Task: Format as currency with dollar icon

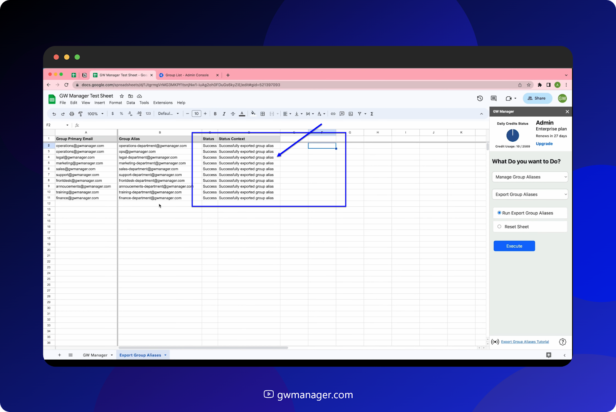Action: (x=112, y=114)
